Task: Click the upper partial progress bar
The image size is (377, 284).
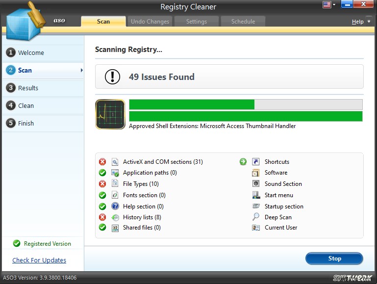Action: 246,104
